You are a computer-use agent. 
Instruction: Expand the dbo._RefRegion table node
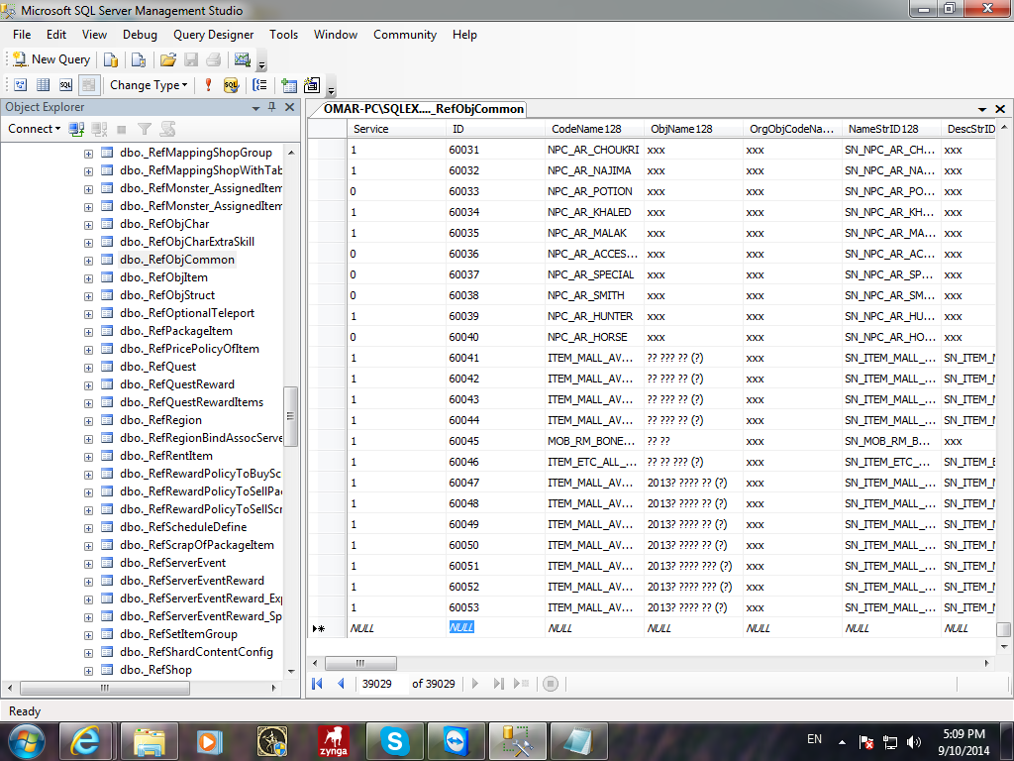click(x=88, y=421)
